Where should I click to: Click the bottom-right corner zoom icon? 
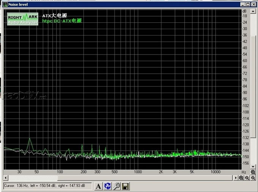(x=253, y=178)
